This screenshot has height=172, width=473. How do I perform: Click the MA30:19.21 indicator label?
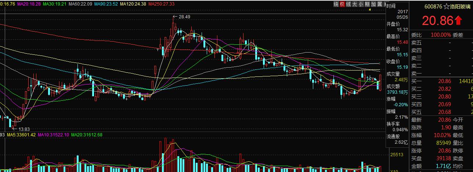click(55, 4)
